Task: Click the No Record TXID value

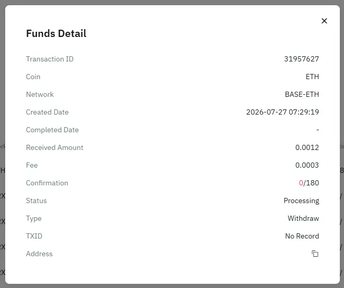Action: coord(302,236)
